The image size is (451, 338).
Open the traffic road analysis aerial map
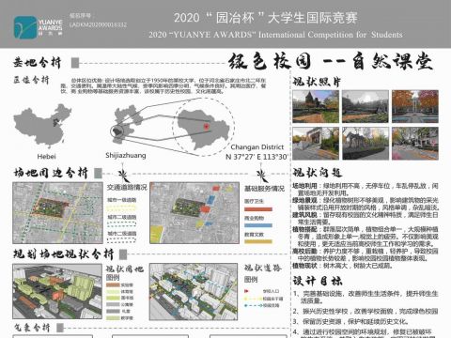pyautogui.click(x=57, y=213)
